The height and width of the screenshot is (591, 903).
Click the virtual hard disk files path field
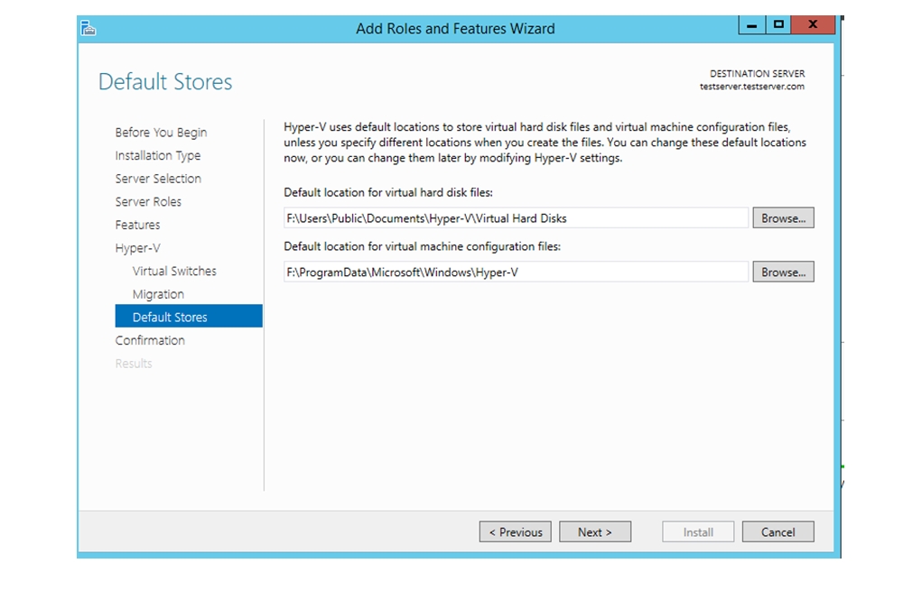516,218
